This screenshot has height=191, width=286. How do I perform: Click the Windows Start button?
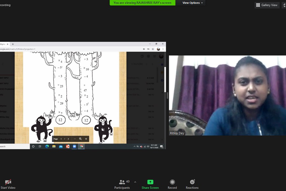33,146
